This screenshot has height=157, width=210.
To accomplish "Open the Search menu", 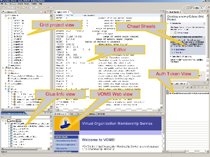I will coord(20,4).
